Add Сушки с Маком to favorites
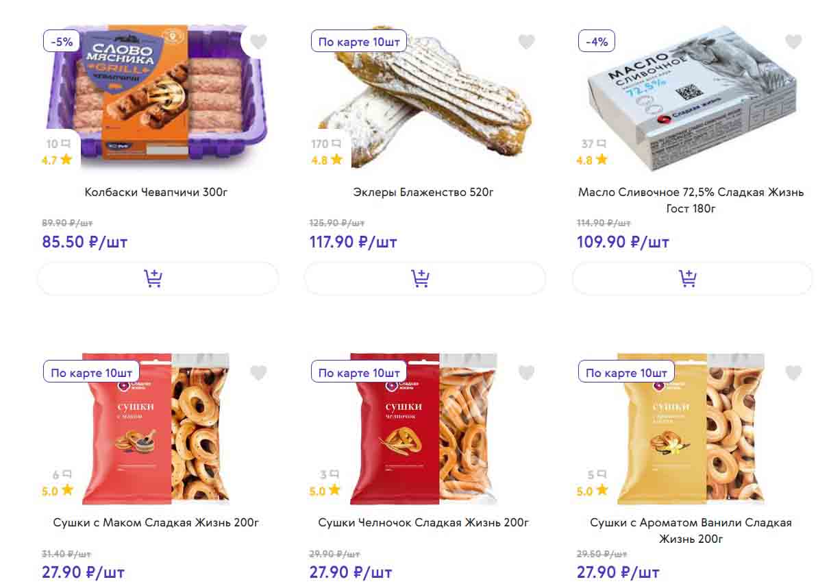Viewport: 818px width, 584px height. point(258,373)
